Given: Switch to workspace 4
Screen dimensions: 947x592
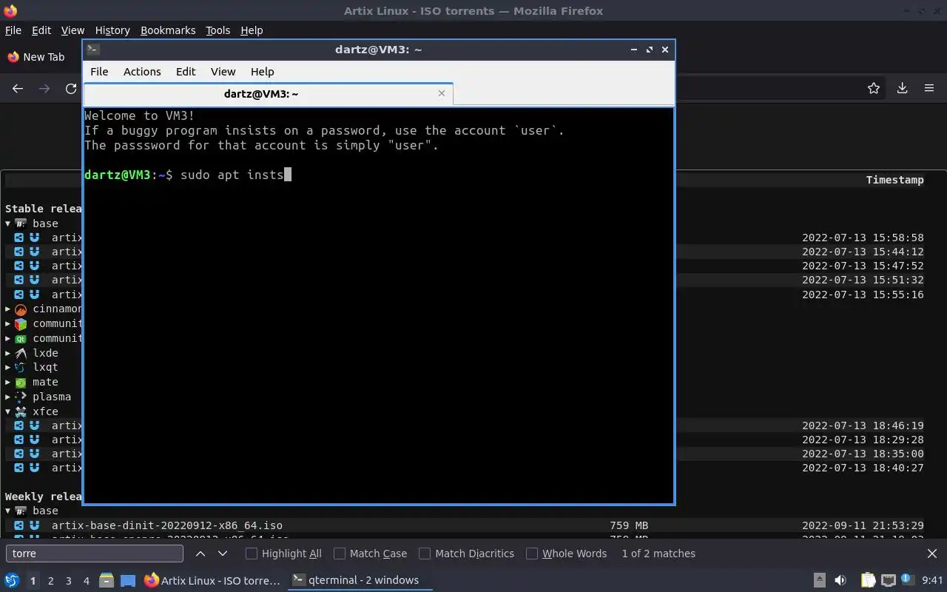Looking at the screenshot, I should 87,581.
